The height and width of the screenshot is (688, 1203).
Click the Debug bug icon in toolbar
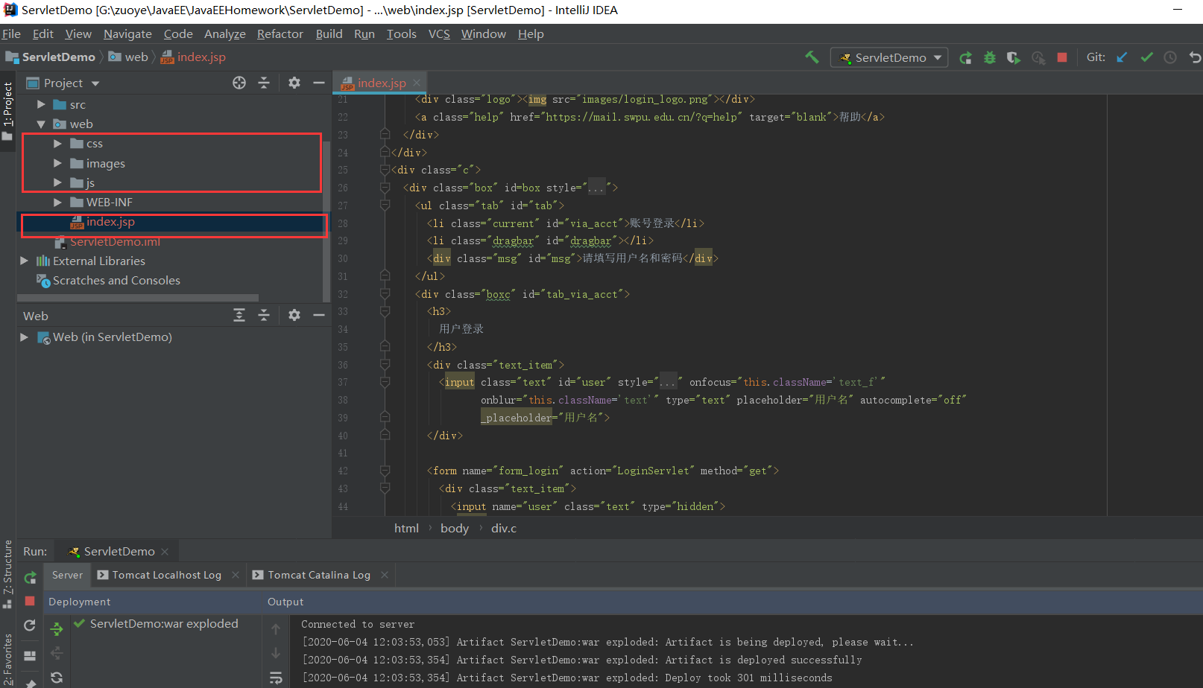pos(989,57)
